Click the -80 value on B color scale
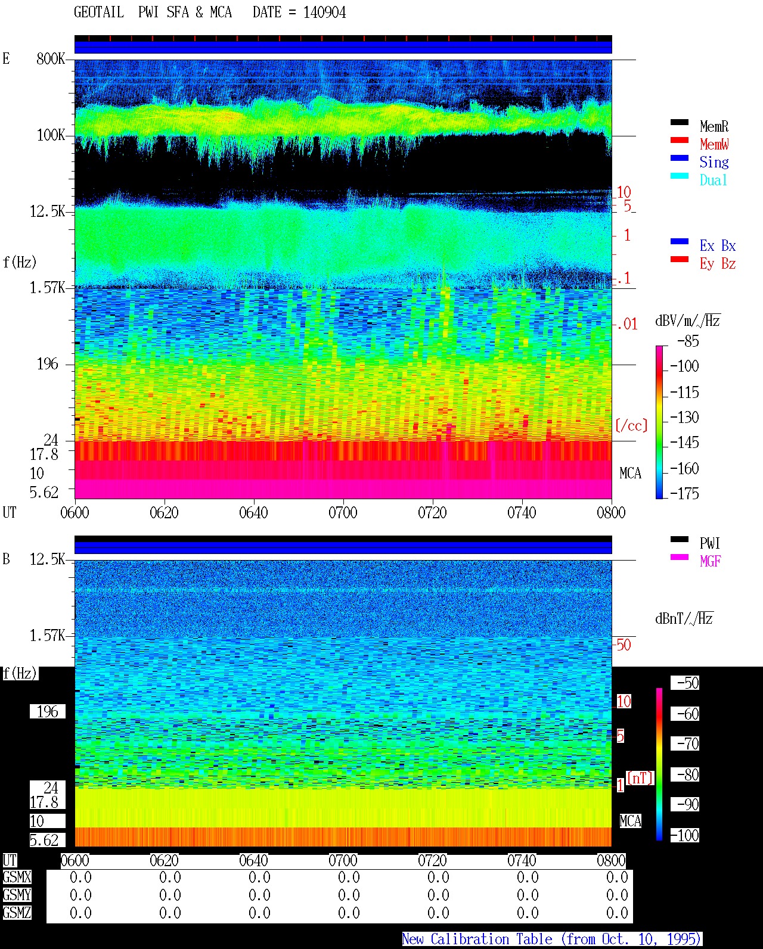 tap(688, 774)
